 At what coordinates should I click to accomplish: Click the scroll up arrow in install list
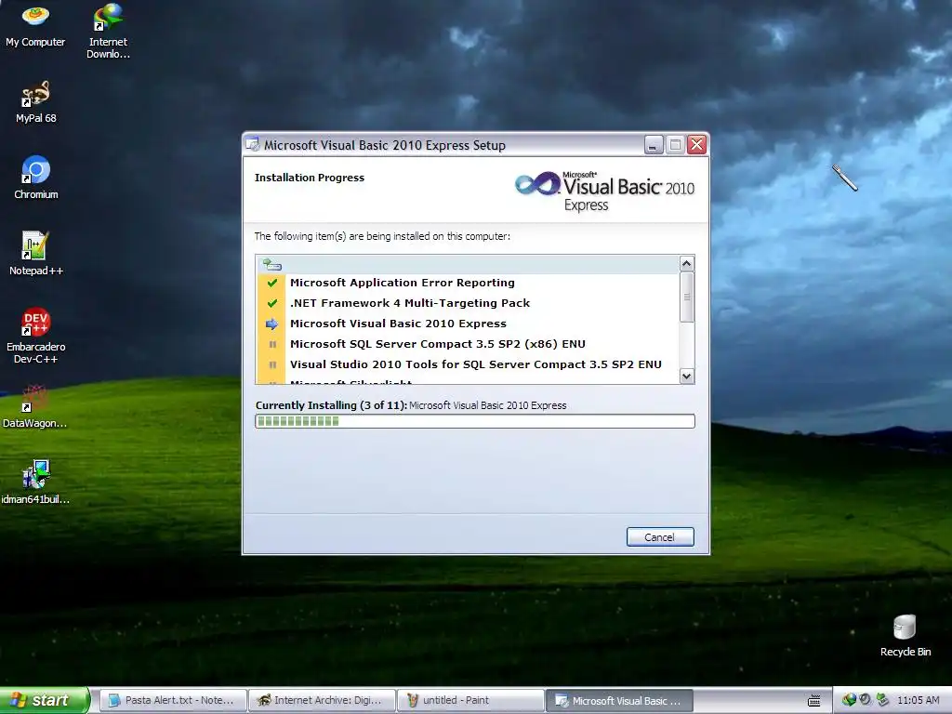(687, 263)
